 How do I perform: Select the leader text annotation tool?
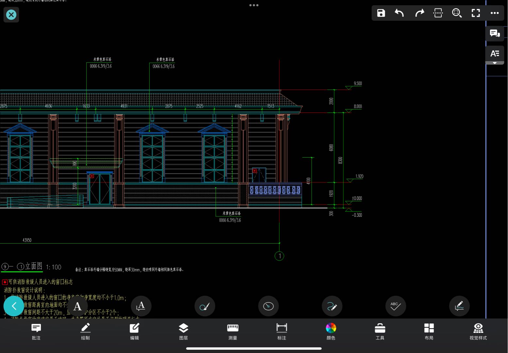(x=141, y=306)
